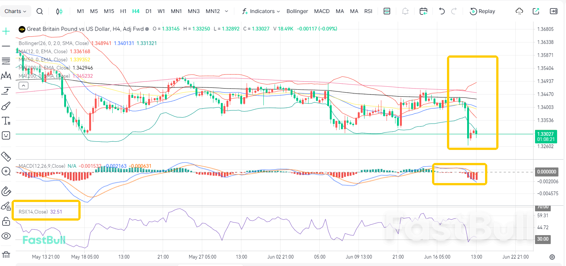Switch to the MN1 timeframe
Image resolution: width=566 pixels, height=266 pixels.
tap(176, 11)
